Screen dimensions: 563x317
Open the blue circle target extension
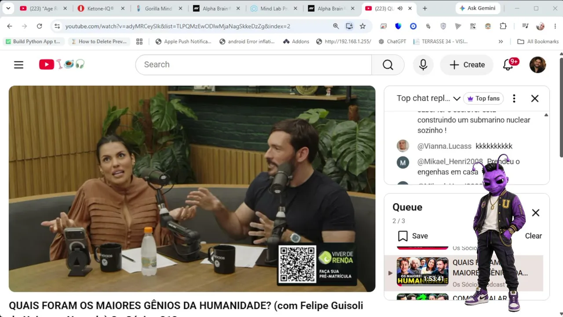pyautogui.click(x=413, y=26)
